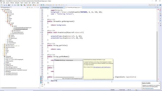Click Collapse All icon in Package Explorer
Viewport: 162px width, 91px height.
coord(27,7)
